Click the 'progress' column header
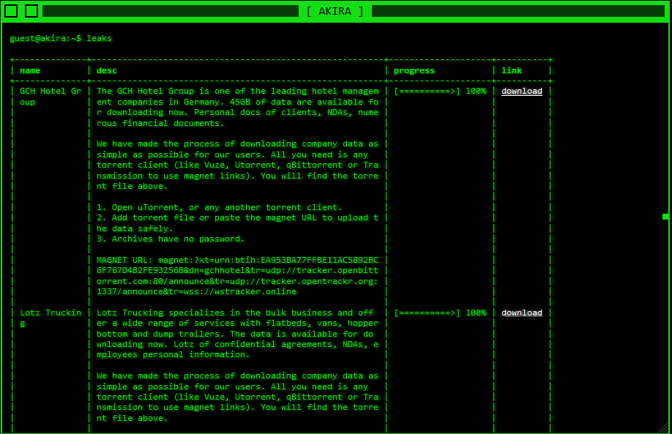Screen dimensions: 672x434 [414, 70]
